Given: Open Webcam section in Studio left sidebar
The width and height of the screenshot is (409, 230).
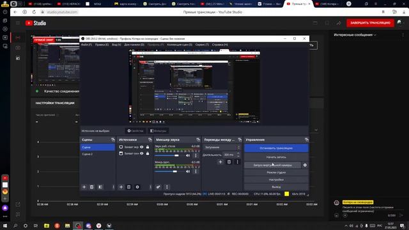Looking at the screenshot, I should (x=18, y=48).
